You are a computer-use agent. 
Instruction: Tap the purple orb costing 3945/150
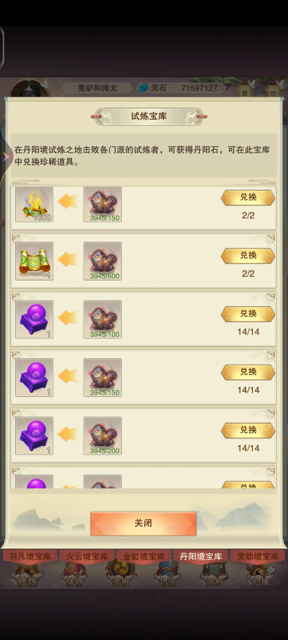point(34,377)
